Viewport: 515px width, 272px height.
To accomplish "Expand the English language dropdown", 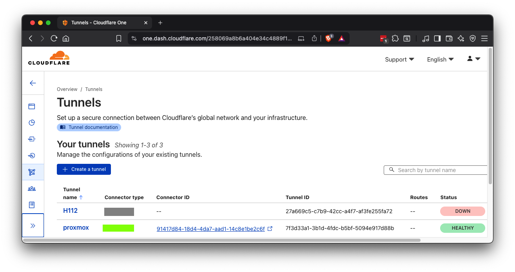I will (x=440, y=60).
